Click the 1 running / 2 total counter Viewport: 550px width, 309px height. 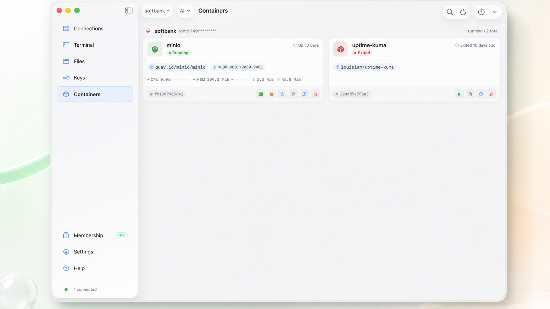coord(482,31)
